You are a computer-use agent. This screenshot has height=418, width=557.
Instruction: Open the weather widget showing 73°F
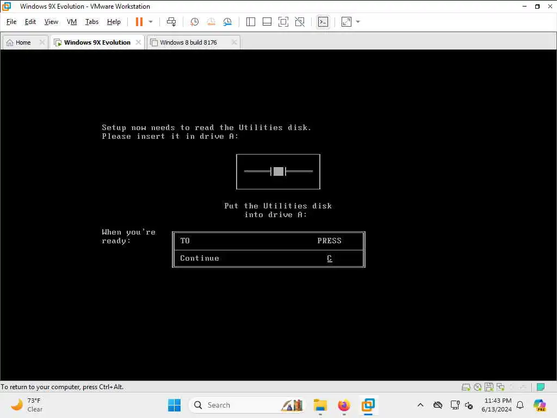pyautogui.click(x=27, y=405)
